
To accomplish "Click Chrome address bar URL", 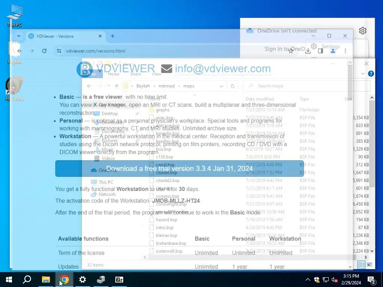I will click(95, 51).
